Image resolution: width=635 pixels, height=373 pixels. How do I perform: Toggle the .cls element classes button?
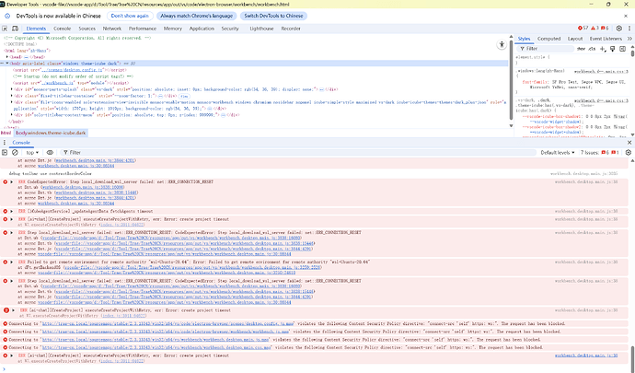(x=592, y=49)
